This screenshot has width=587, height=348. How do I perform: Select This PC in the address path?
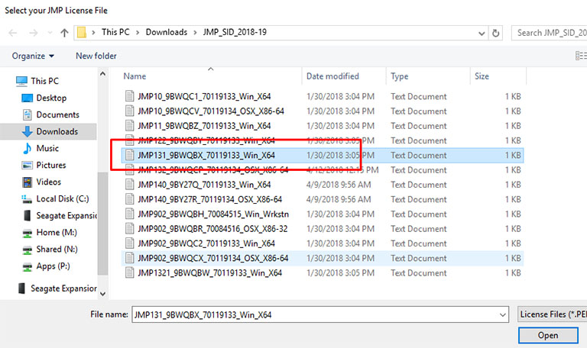point(115,32)
